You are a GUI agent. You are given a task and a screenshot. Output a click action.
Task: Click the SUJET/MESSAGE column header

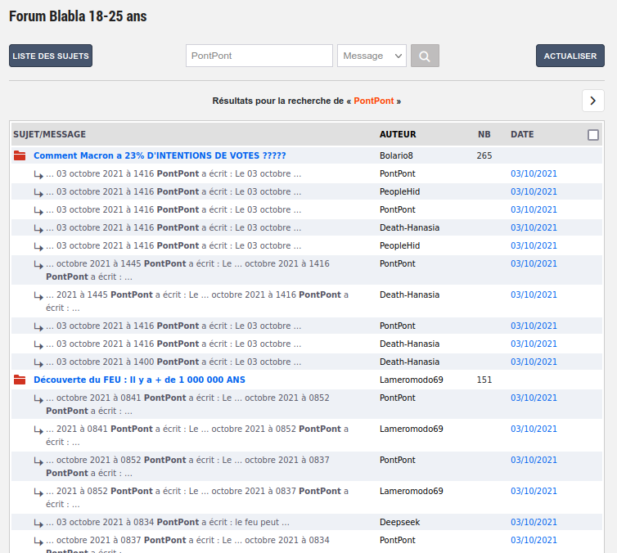tap(49, 134)
